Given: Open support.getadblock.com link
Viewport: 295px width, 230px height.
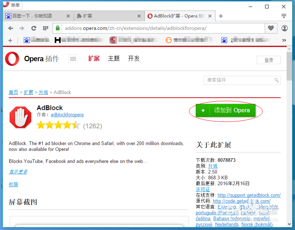Looking at the screenshot, I should [x=249, y=195].
